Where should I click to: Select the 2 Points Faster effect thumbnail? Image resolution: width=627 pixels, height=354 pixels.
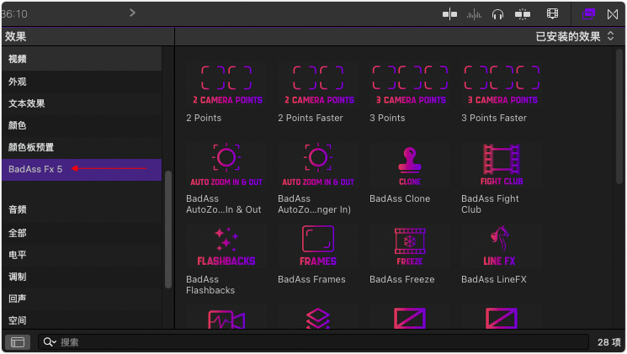click(318, 84)
